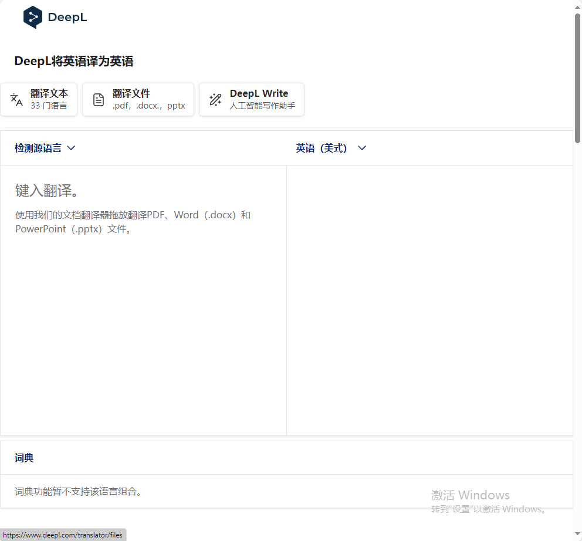The image size is (582, 541).
Task: Click the page vertical scrollbar thumb
Action: [x=577, y=78]
